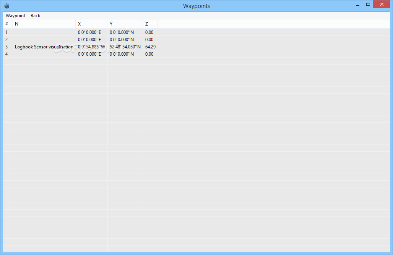The width and height of the screenshot is (393, 255).
Task: Select waypoint row number 3
Action: 6,47
